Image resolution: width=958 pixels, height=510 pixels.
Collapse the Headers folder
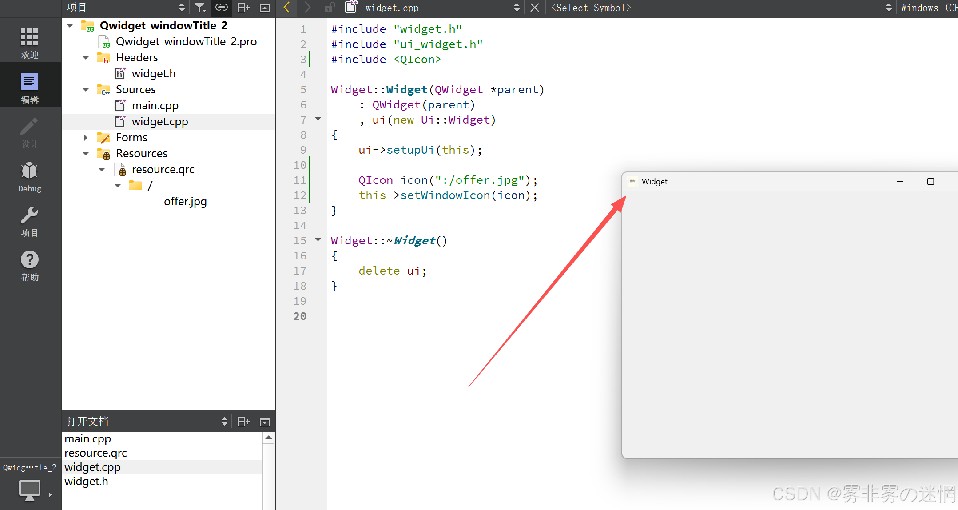[86, 58]
